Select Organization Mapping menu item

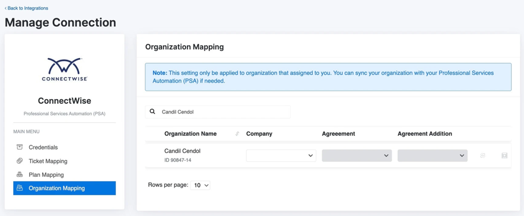tap(65, 188)
